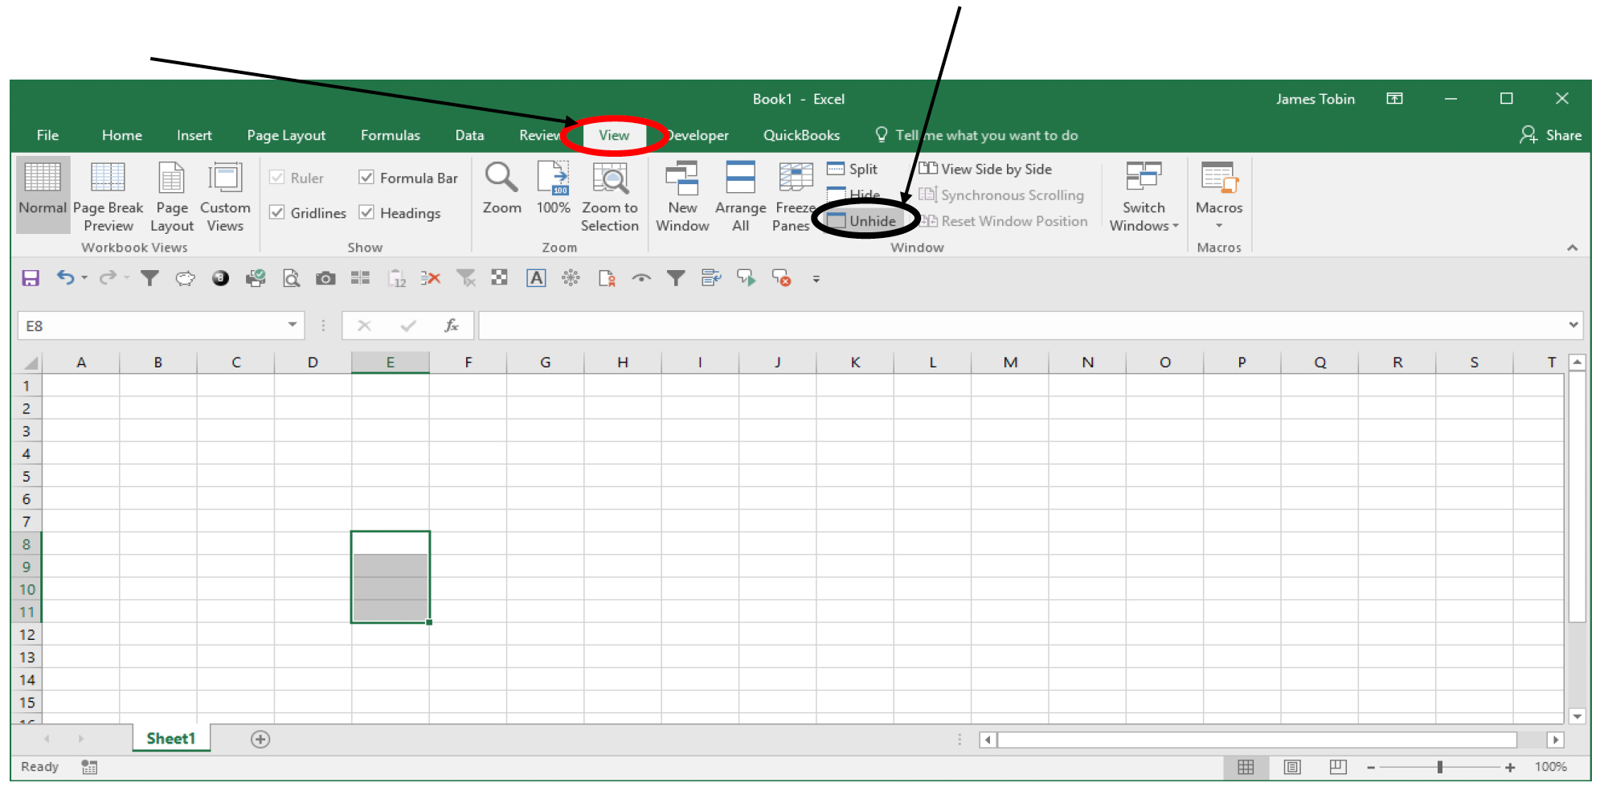
Task: Click Page Break Preview icon in status bar
Action: coord(1338,767)
